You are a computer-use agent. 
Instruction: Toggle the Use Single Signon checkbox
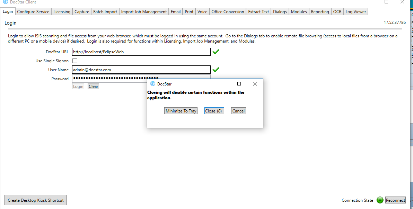click(x=75, y=61)
